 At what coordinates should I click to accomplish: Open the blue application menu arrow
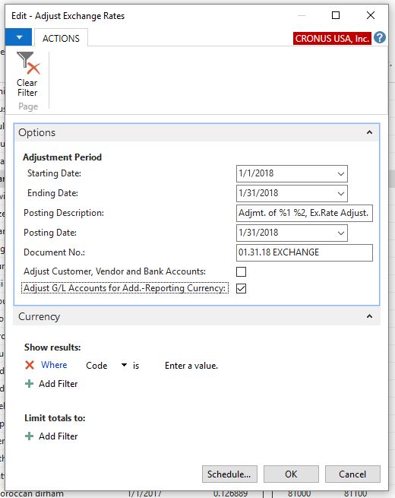19,37
